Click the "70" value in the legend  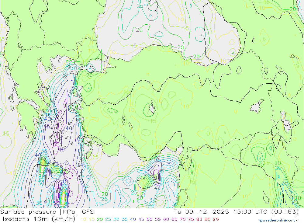coord(183,220)
